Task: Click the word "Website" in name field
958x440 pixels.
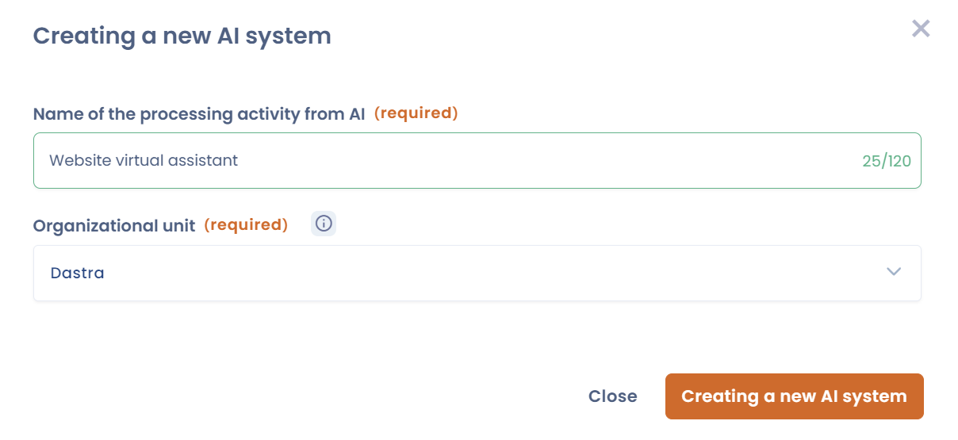Action: tap(76, 160)
